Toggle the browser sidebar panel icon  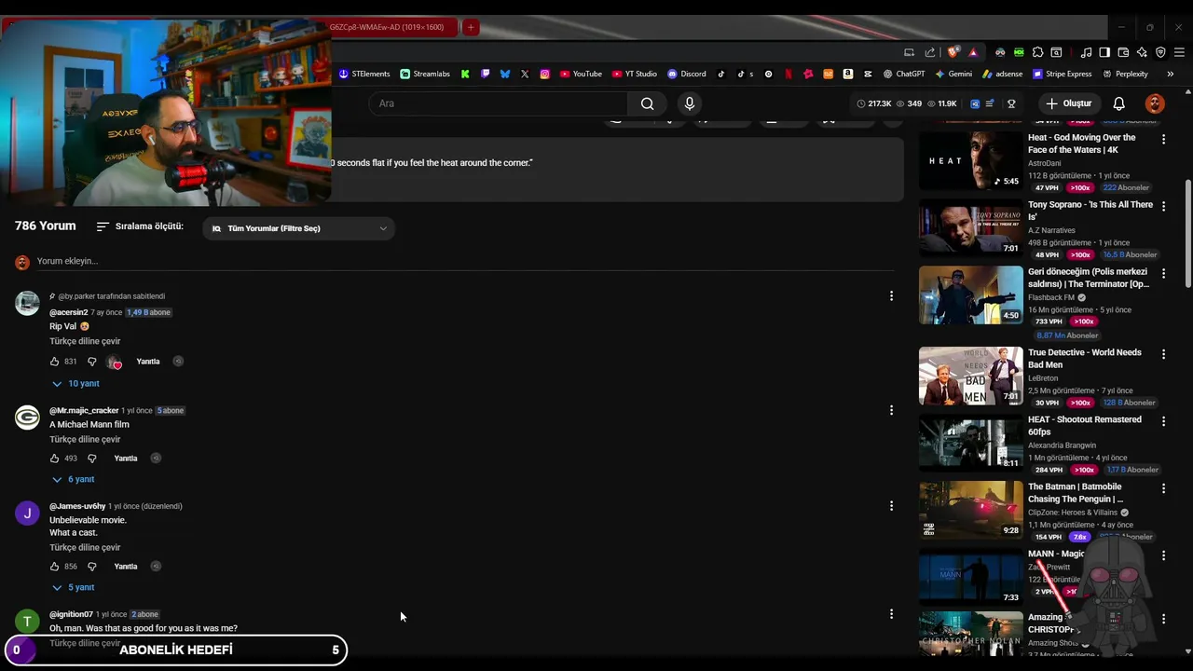1104,52
